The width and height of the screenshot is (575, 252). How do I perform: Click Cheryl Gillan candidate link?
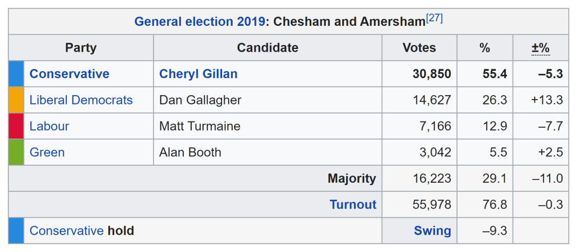click(x=198, y=74)
